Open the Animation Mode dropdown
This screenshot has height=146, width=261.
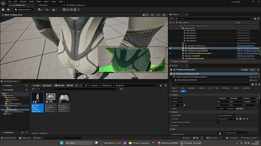[226, 116]
